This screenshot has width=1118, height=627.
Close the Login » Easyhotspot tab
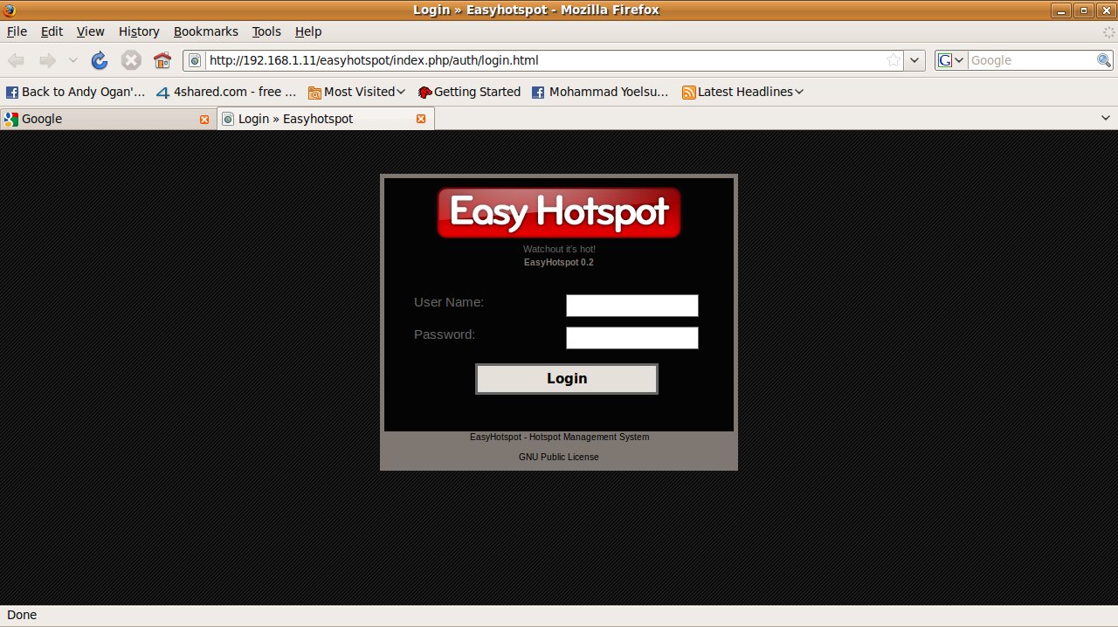(421, 119)
